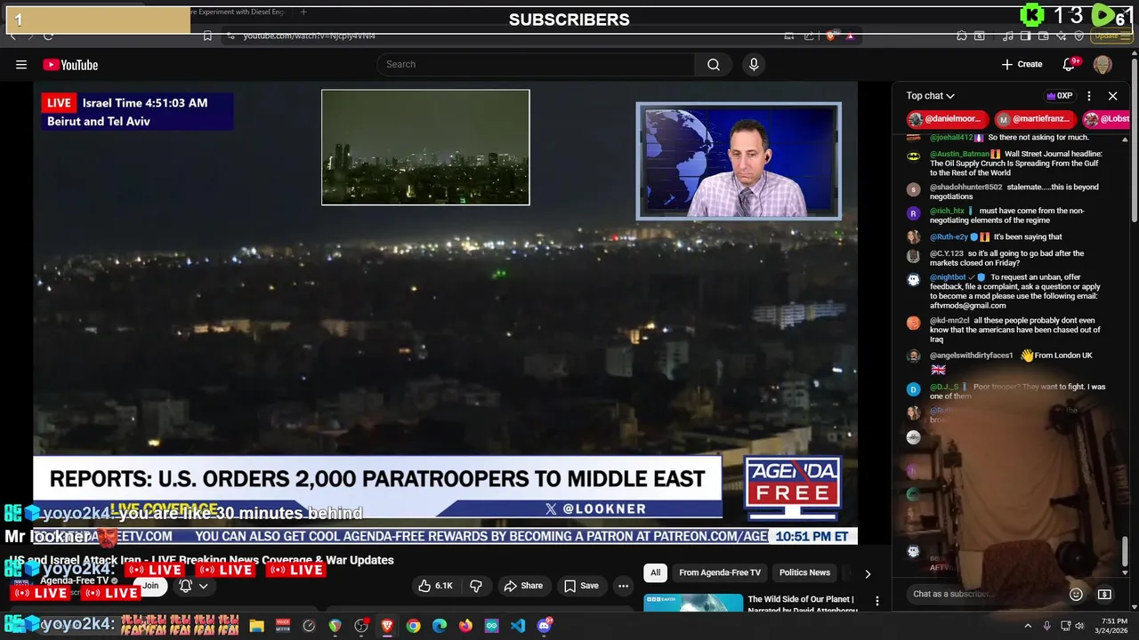Save the video to a playlist

point(581,586)
